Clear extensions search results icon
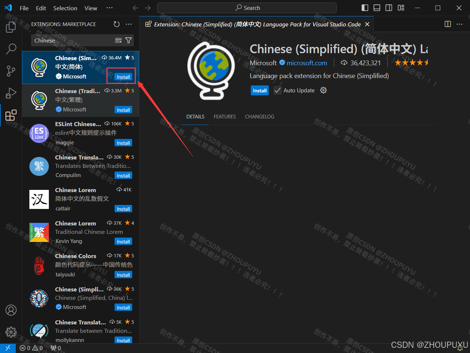This screenshot has width=470, height=353. [x=118, y=40]
